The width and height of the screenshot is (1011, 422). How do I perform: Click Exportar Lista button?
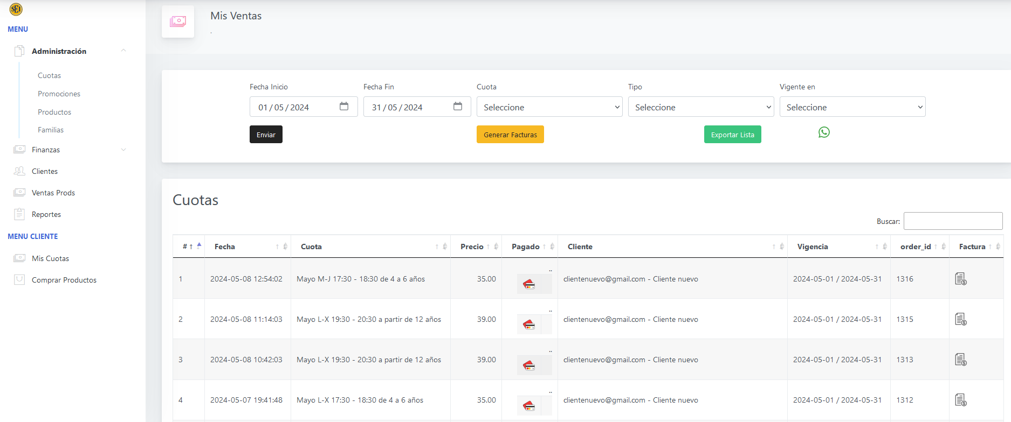(732, 135)
